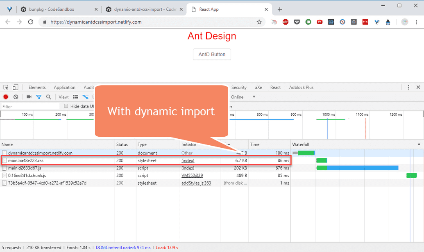Open the network search magnifier

tap(49, 97)
